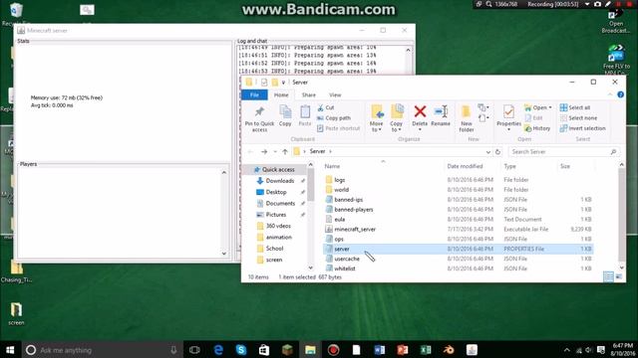
Task: Go up one folder level
Action: pyautogui.click(x=285, y=152)
